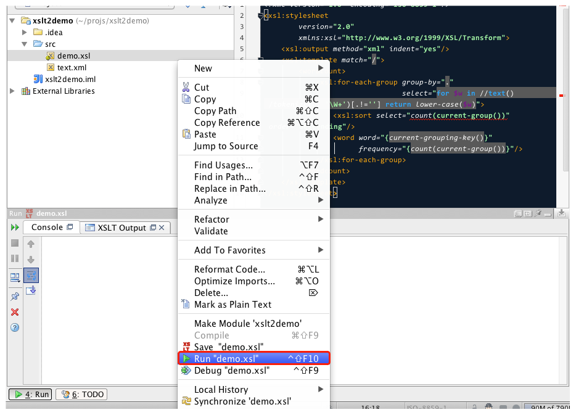Select text.xml in the project tree

click(72, 68)
